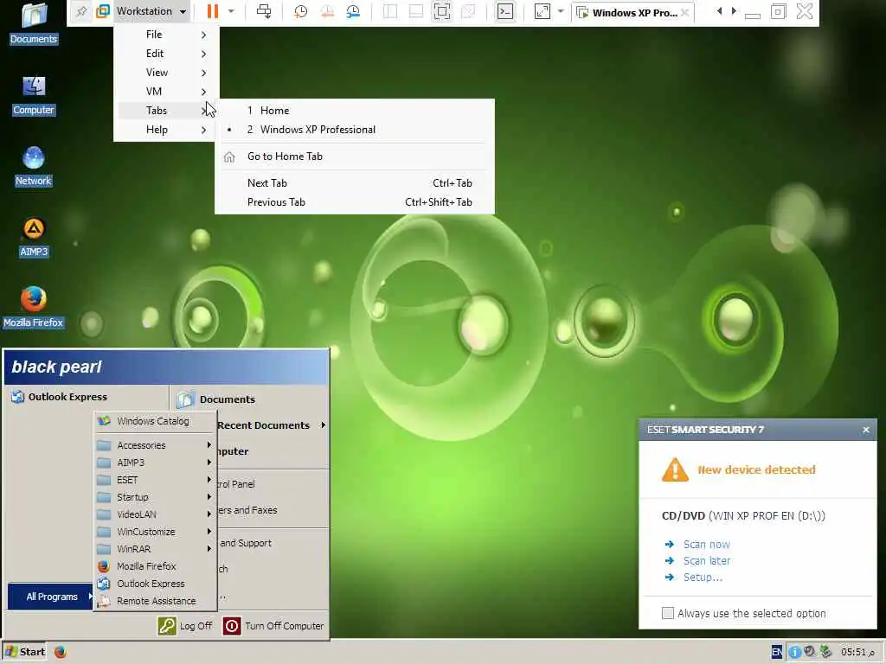The image size is (886, 664).
Task: Click Previous Tab menu entry
Action: [x=354, y=202]
